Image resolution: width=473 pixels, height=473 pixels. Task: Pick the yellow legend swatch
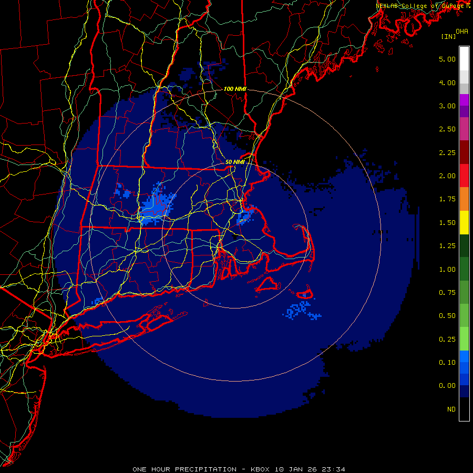click(464, 222)
